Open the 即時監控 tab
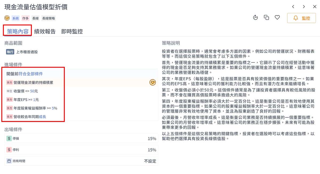Screen dimensions: 320x174 [72, 31]
